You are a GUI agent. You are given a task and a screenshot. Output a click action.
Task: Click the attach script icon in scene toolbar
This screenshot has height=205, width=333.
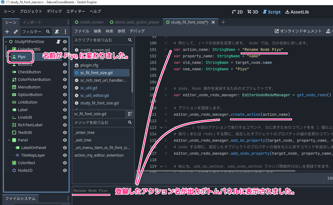point(57,32)
